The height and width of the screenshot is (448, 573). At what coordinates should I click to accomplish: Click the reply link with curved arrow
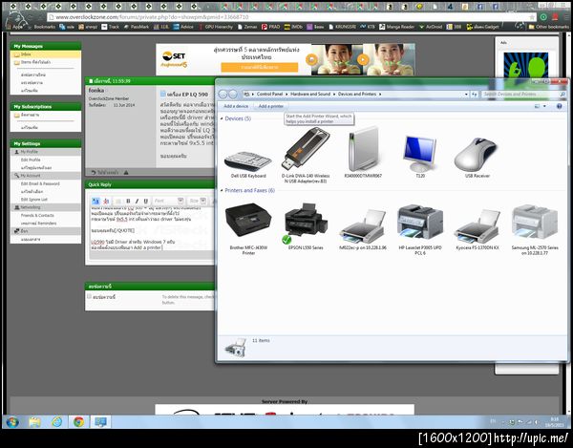tap(104, 172)
